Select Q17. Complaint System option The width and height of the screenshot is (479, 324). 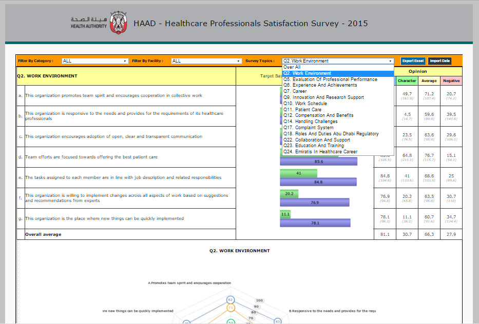pyautogui.click(x=338, y=128)
